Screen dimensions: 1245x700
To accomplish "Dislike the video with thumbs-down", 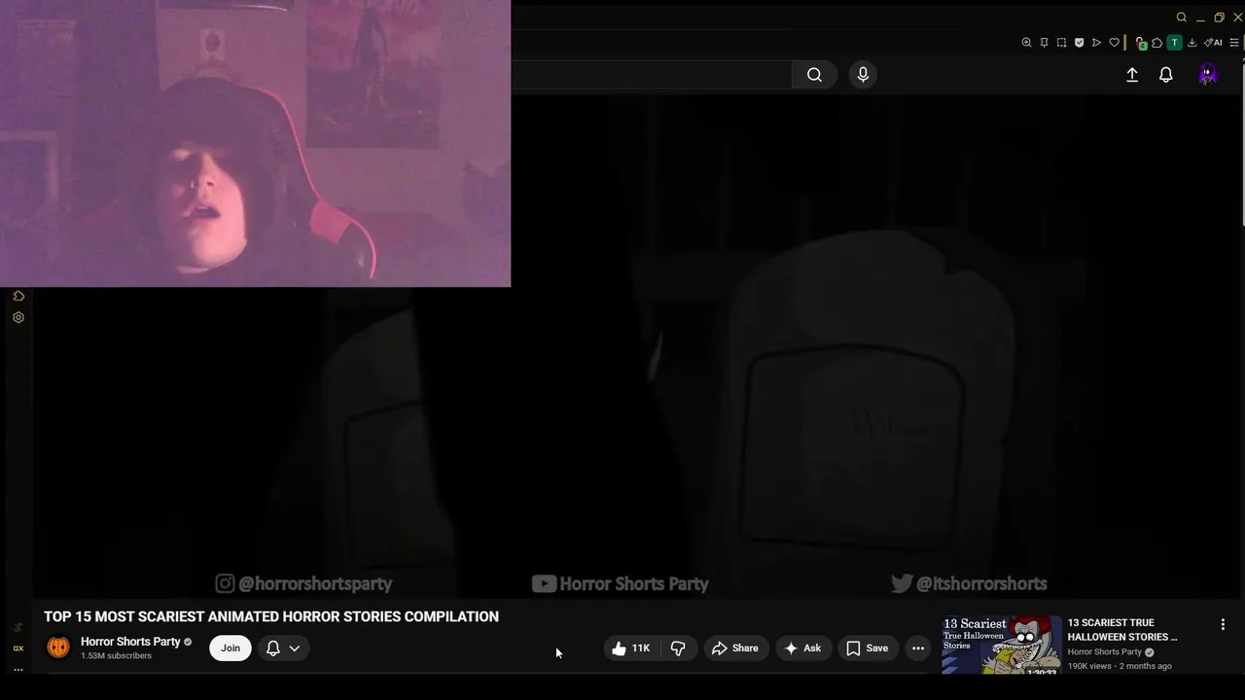I will pyautogui.click(x=678, y=648).
